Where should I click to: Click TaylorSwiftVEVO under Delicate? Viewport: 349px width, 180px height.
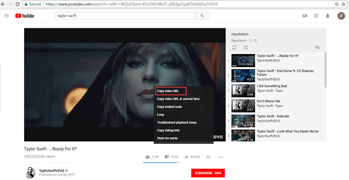tap(268, 121)
